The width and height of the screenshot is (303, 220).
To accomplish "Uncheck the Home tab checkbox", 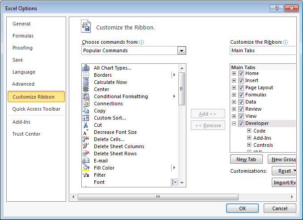I will click(x=241, y=73).
